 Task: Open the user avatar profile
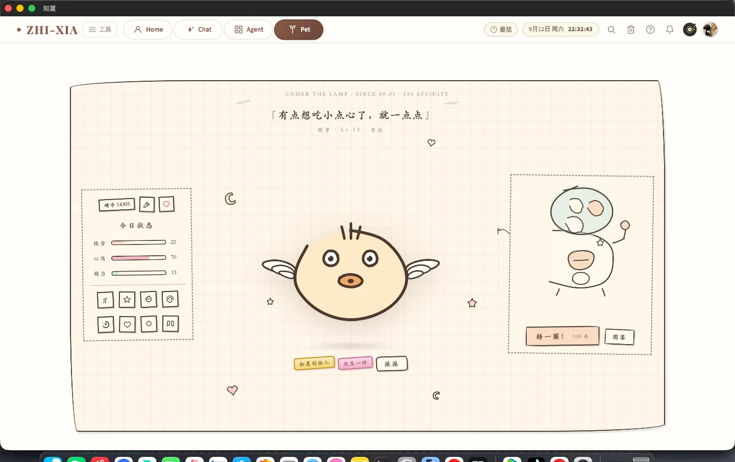pos(710,30)
